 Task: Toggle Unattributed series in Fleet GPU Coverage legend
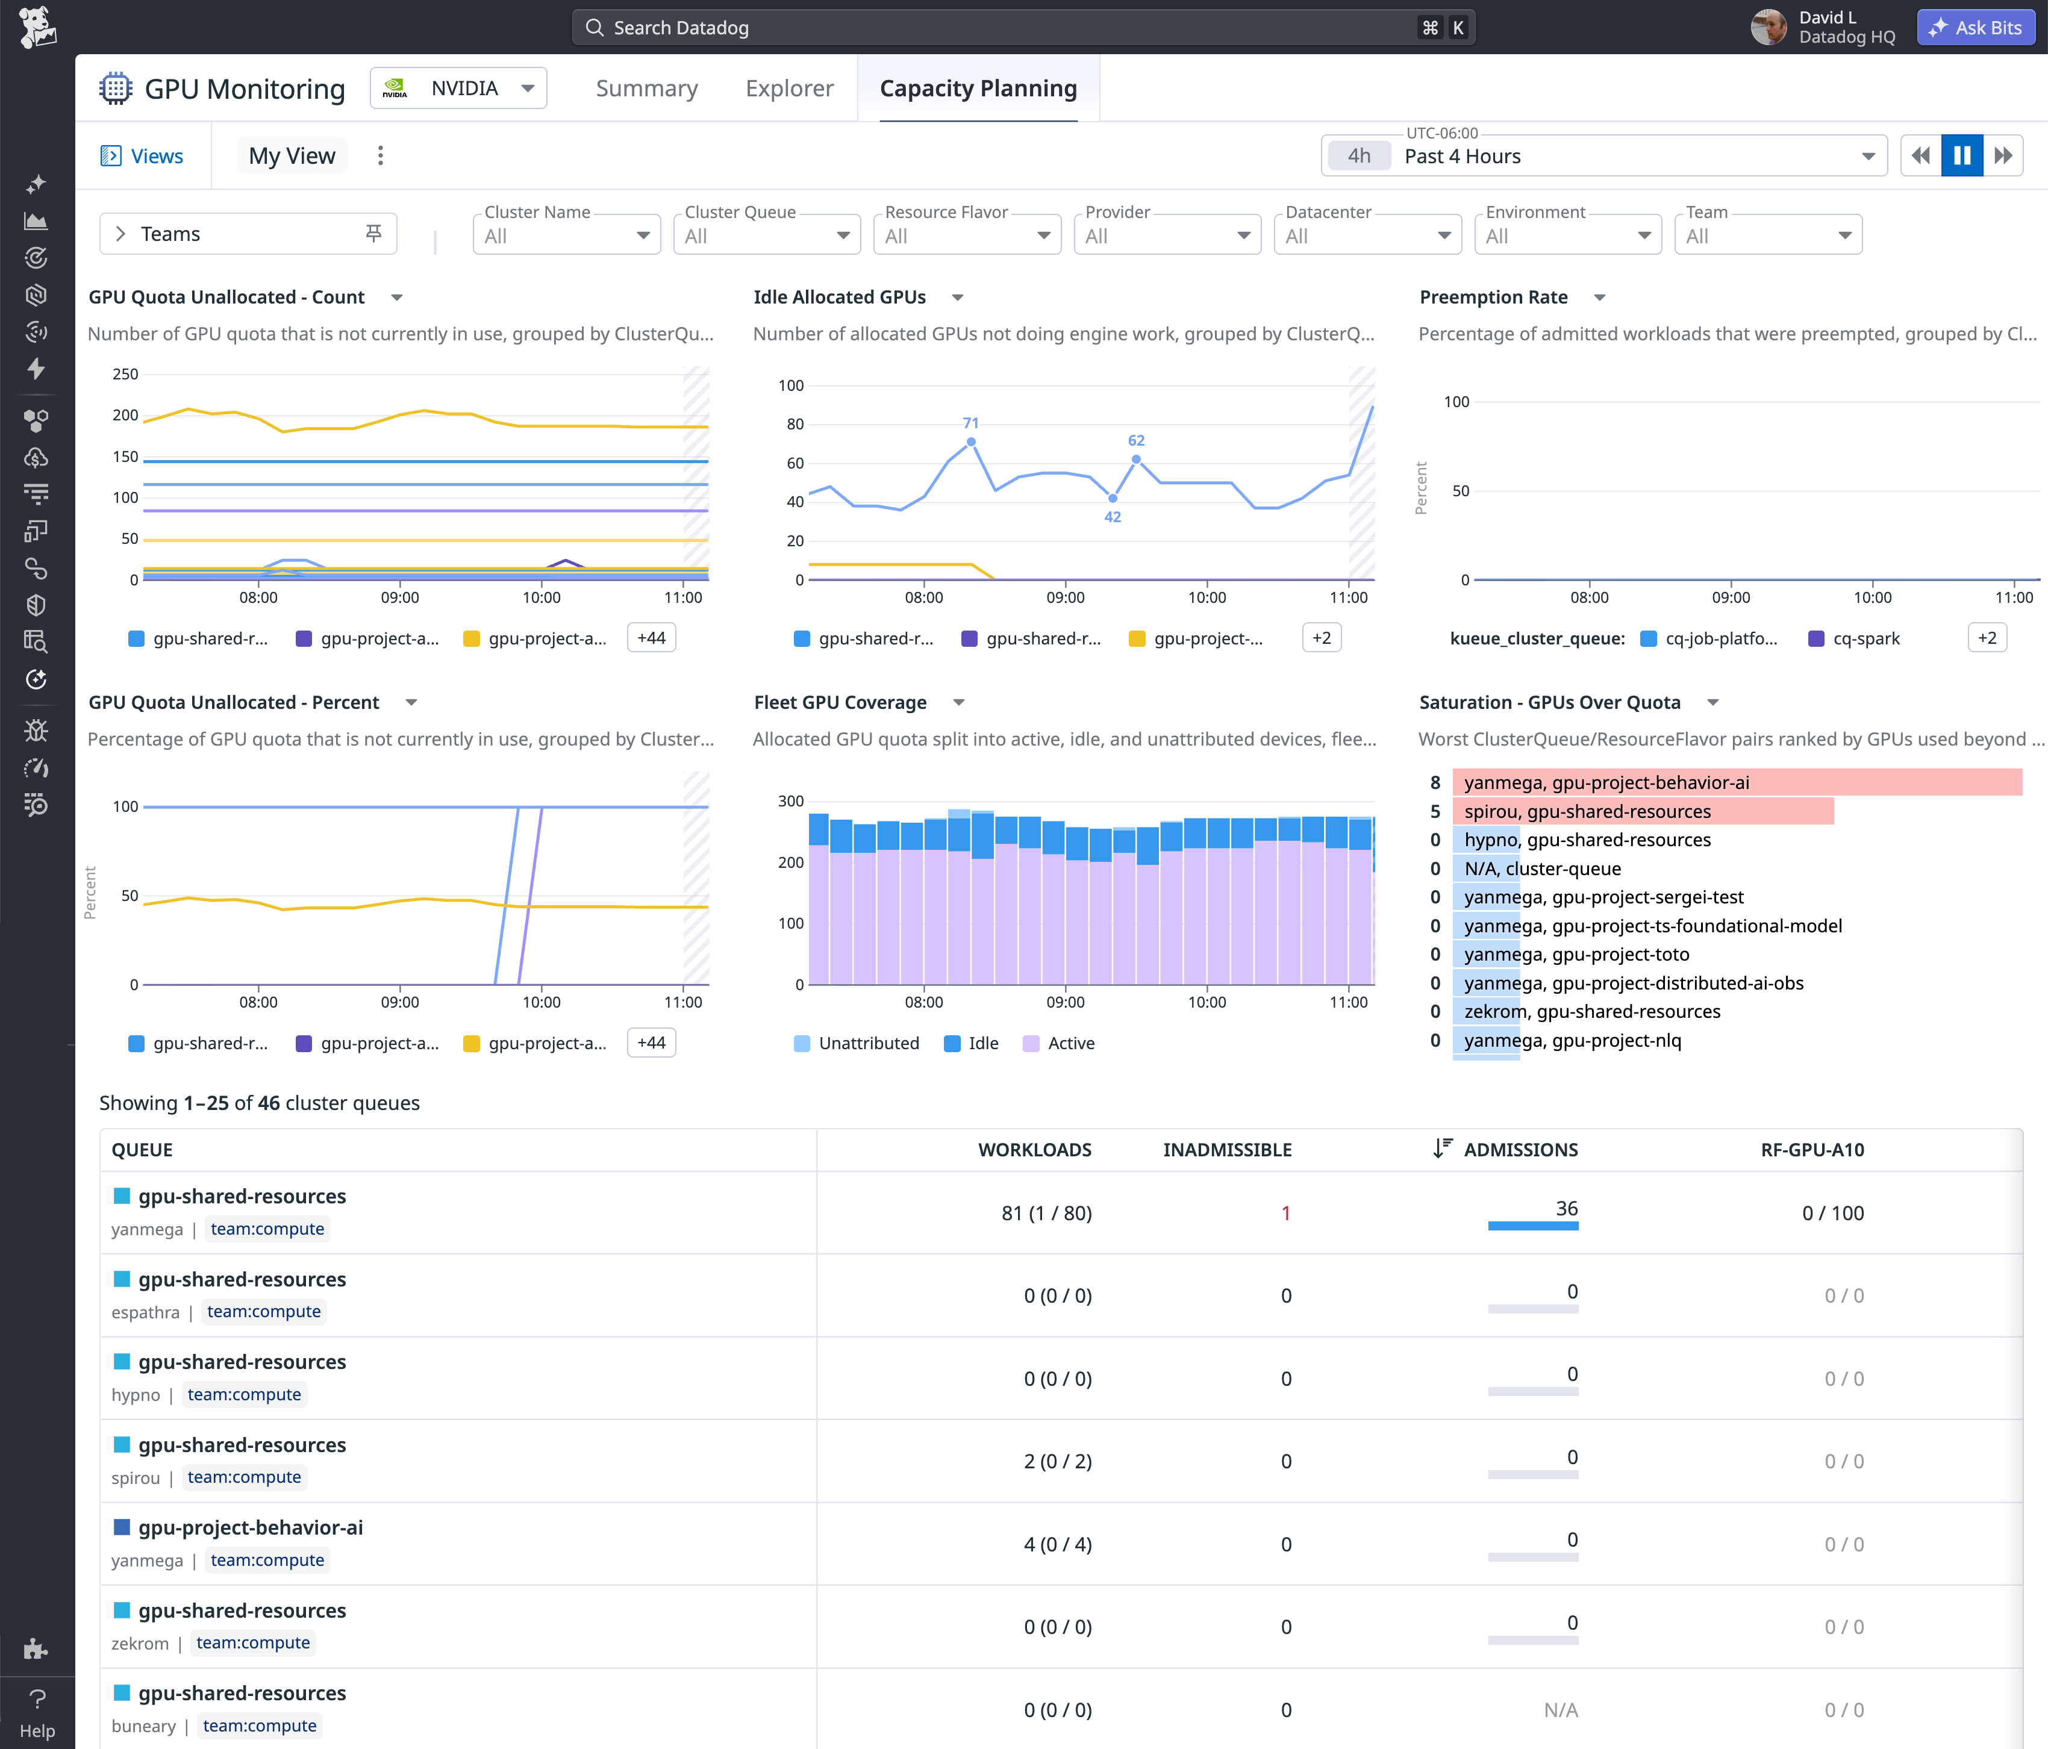[x=857, y=1044]
